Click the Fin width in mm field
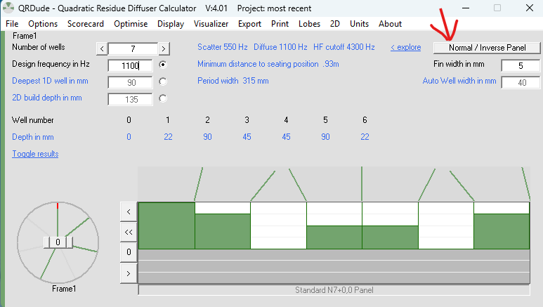The width and height of the screenshot is (543, 307). (x=520, y=65)
